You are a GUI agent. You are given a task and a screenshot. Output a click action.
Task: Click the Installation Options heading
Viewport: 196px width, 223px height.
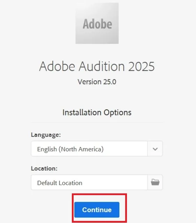(x=97, y=113)
